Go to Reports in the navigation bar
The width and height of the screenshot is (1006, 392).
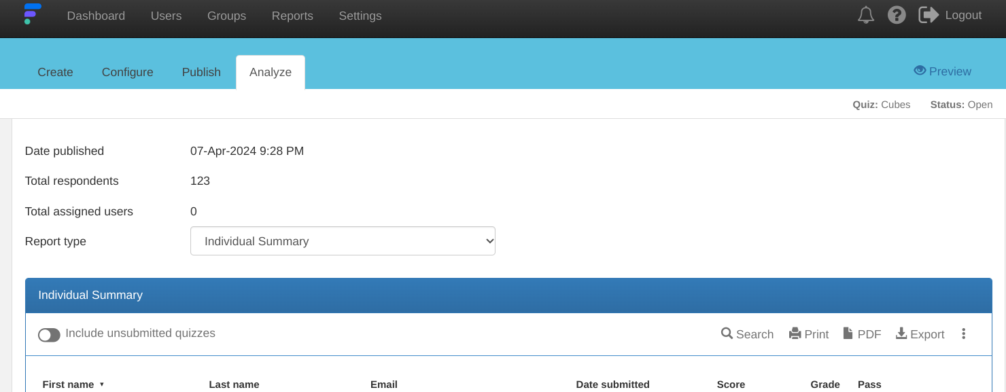292,16
